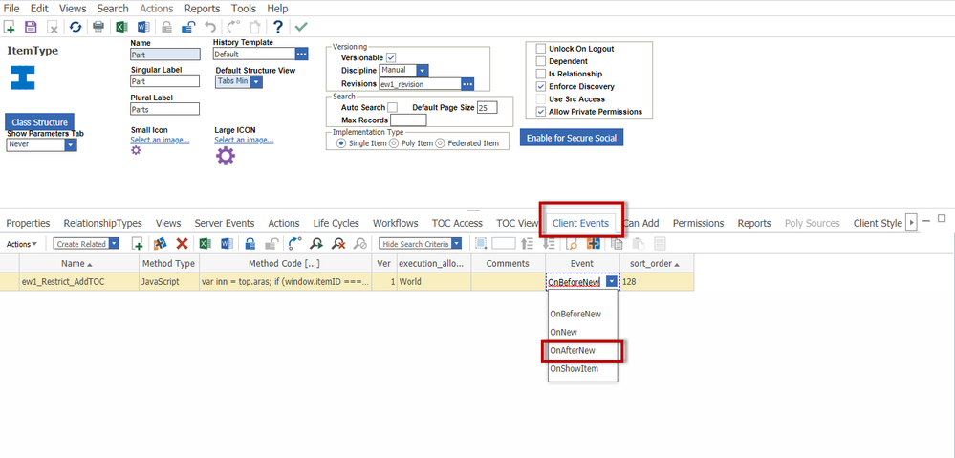Toggle the Versionable checkbox
Viewport: 955px width, 458px height.
pyautogui.click(x=391, y=58)
